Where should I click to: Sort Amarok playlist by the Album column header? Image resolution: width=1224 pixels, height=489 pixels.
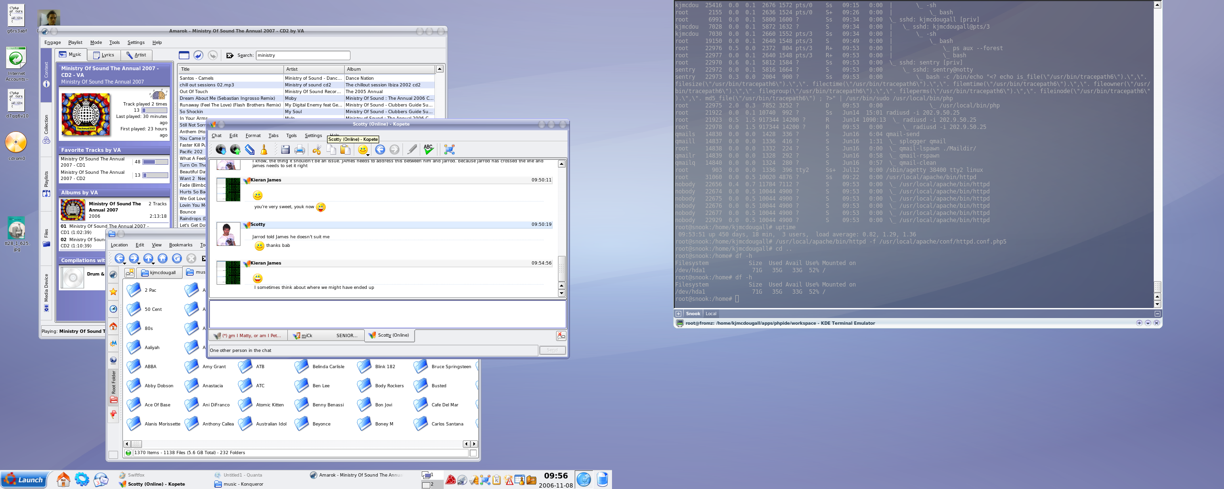(x=390, y=69)
